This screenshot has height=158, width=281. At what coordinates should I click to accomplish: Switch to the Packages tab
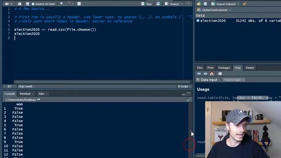tap(224, 68)
